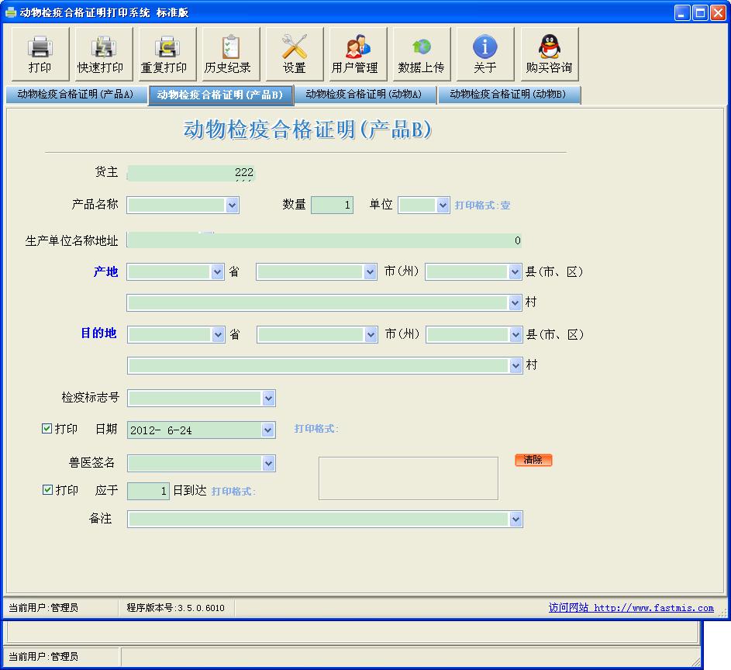Image resolution: width=731 pixels, height=670 pixels.
Task: Toggle the 打印 checkbox next to 日期
Action: [47, 429]
